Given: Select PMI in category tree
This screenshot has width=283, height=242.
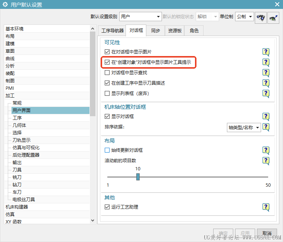Looking at the screenshot, I should 47,88.
